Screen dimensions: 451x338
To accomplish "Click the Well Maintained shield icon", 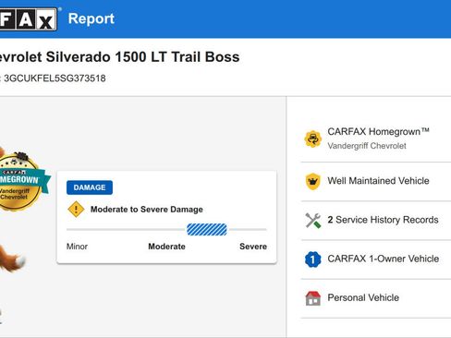I will pos(313,181).
